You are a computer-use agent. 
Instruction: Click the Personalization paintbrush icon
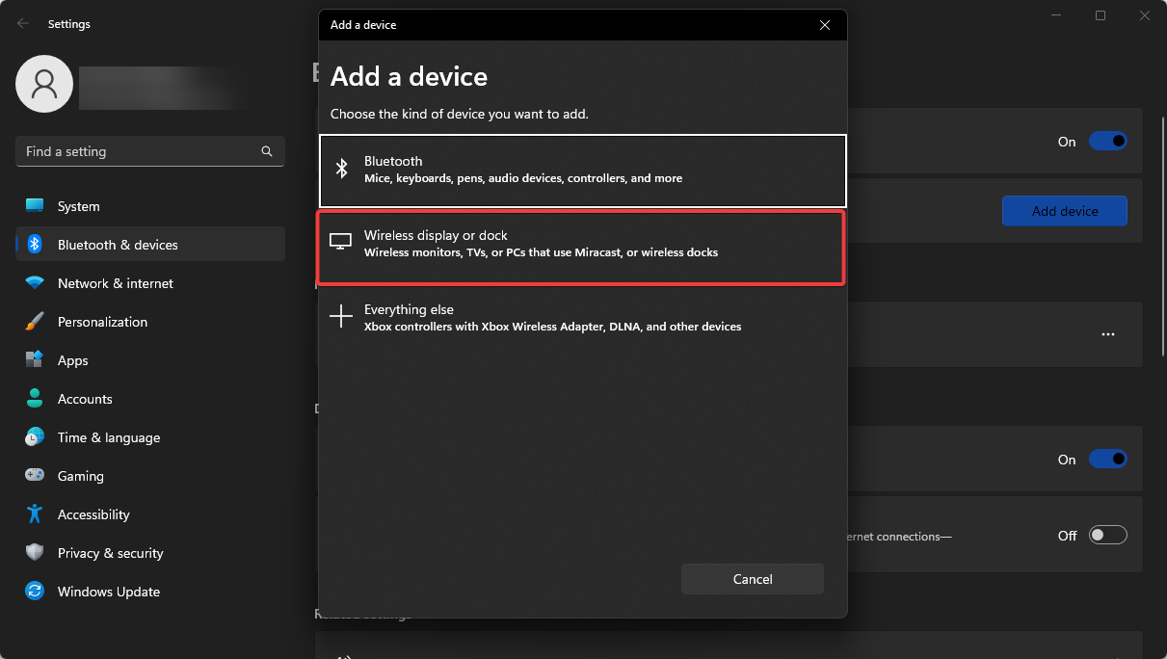click(35, 322)
